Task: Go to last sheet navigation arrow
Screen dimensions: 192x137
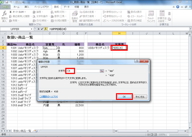Action: point(10,131)
